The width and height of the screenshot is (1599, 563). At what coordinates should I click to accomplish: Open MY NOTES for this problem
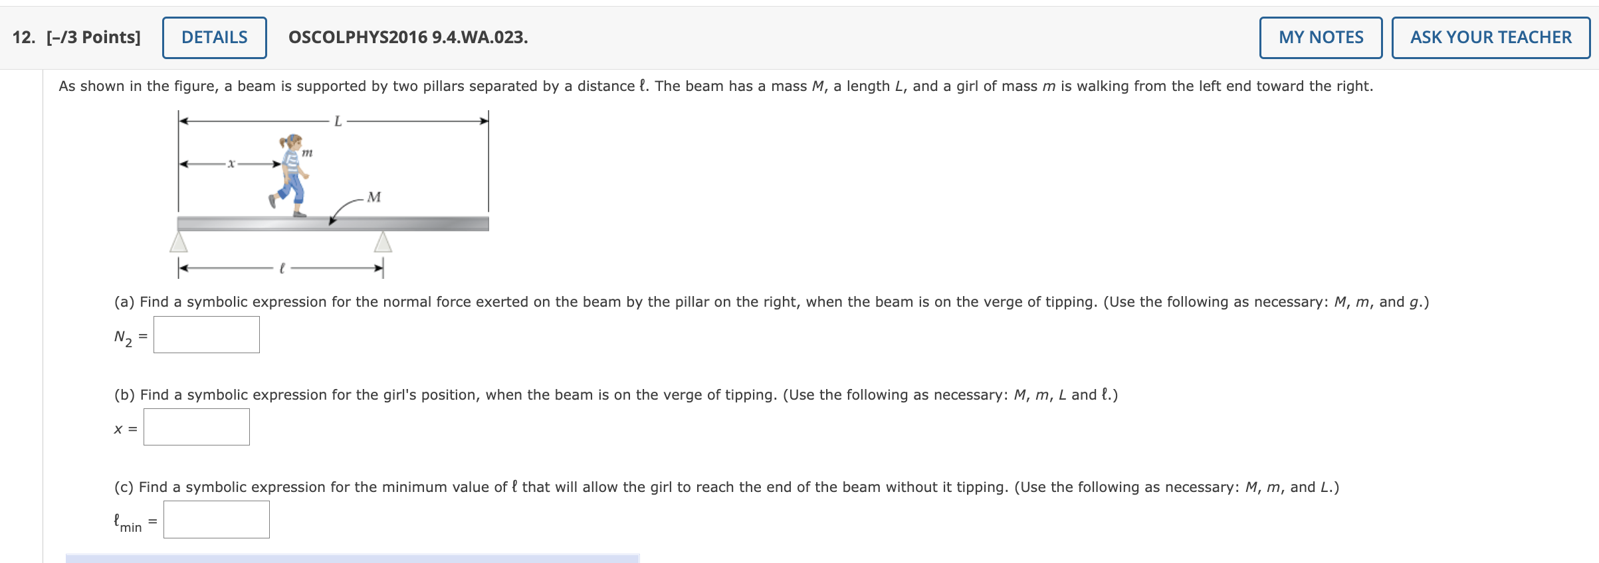pos(1320,37)
